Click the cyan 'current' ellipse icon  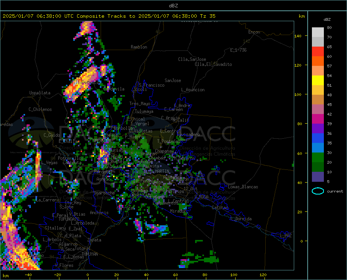click(x=318, y=191)
